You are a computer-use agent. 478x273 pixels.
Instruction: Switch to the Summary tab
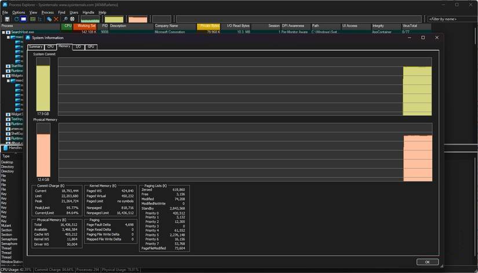35,46
